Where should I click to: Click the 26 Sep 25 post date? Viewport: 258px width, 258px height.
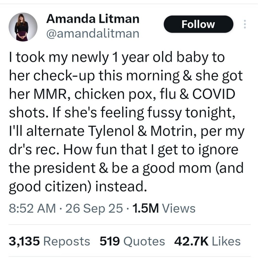pos(94,208)
